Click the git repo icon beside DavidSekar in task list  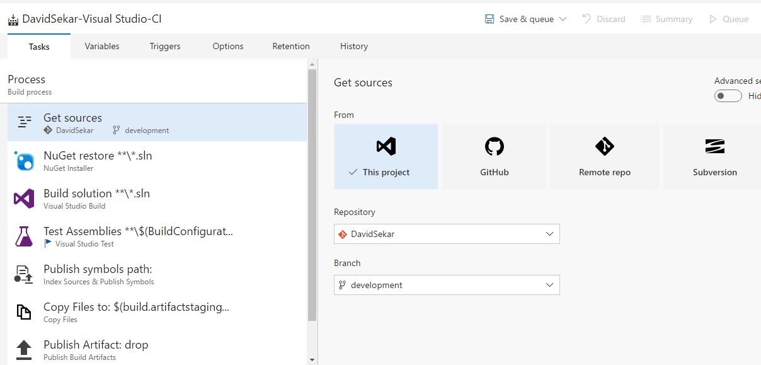click(x=48, y=130)
